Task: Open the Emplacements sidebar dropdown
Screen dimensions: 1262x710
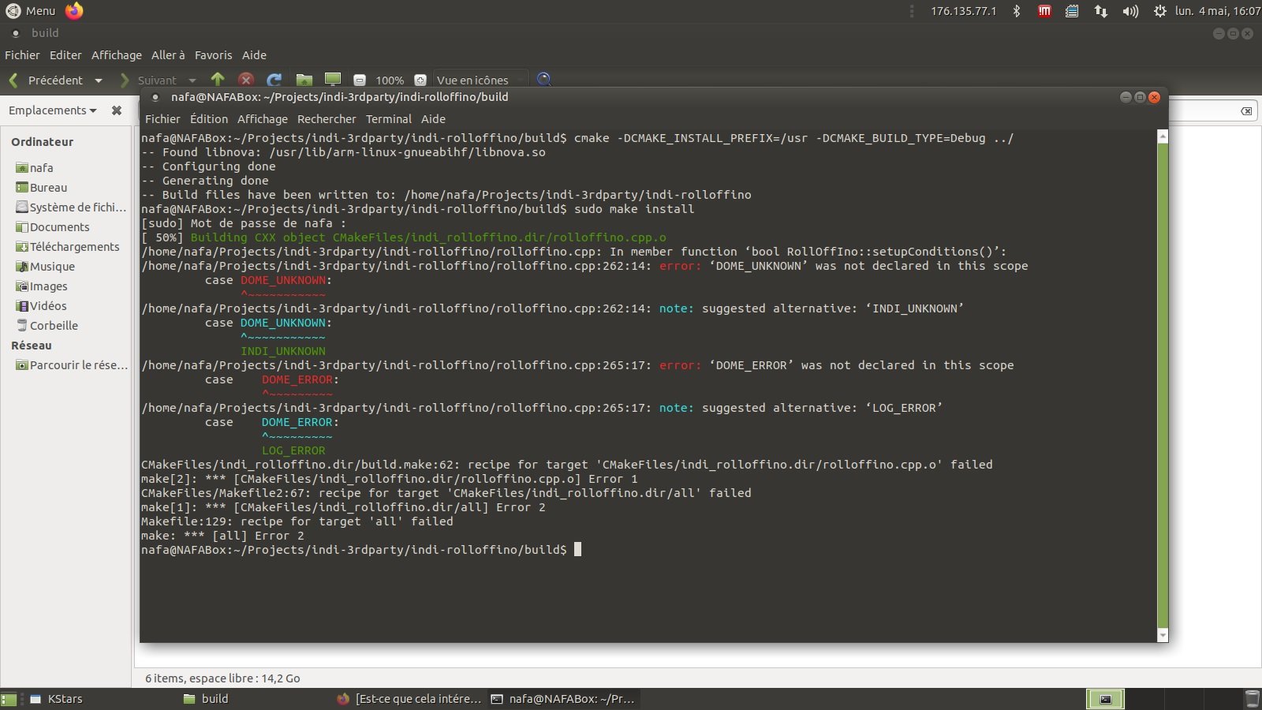Action: pos(53,110)
